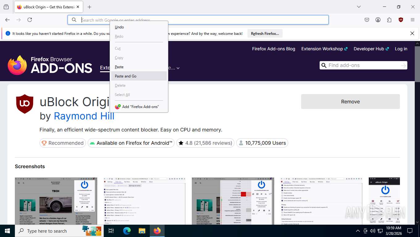Select Undo in context menu
420x237 pixels.
(x=139, y=27)
